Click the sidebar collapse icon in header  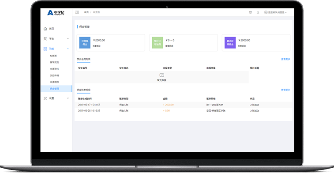[x=77, y=12]
